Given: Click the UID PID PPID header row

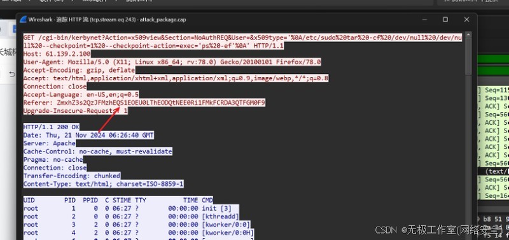Looking at the screenshot, I should (118, 200).
